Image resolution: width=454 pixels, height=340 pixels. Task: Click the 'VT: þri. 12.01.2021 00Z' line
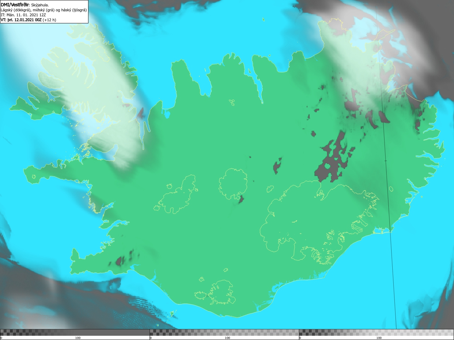(x=28, y=20)
